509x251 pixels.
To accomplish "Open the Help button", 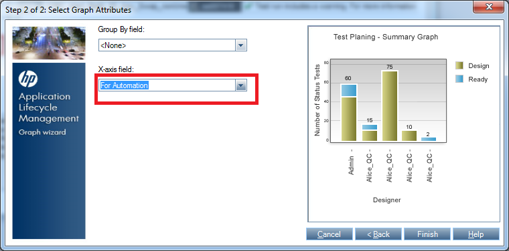I will click(x=476, y=234).
